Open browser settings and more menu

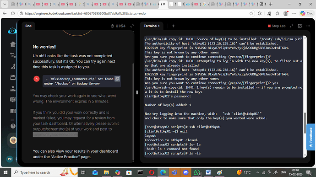tap(294, 13)
